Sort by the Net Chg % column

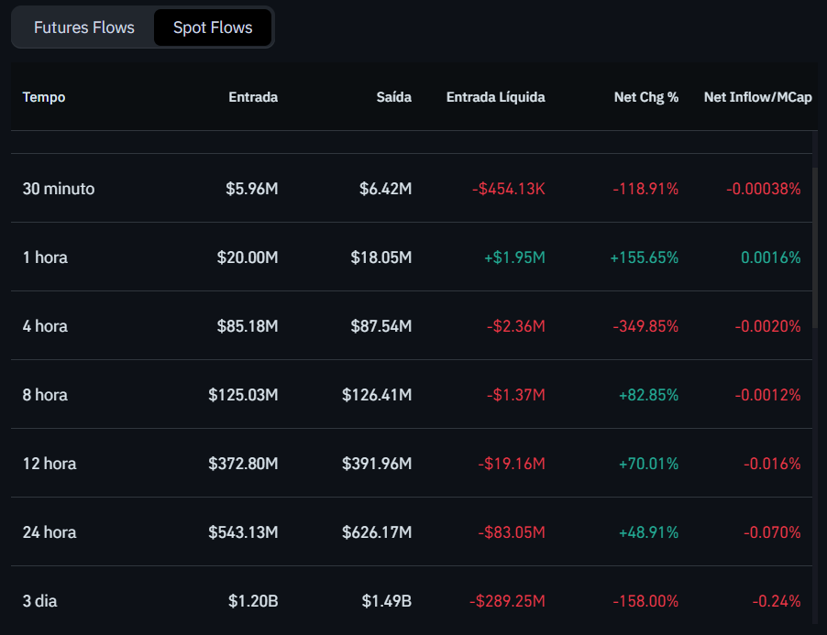click(646, 97)
